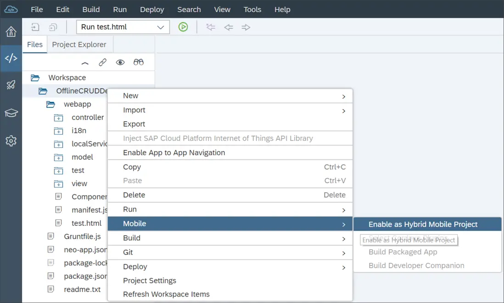The width and height of the screenshot is (504, 303).
Task: Click the green Run button in toolbar
Action: (x=183, y=27)
